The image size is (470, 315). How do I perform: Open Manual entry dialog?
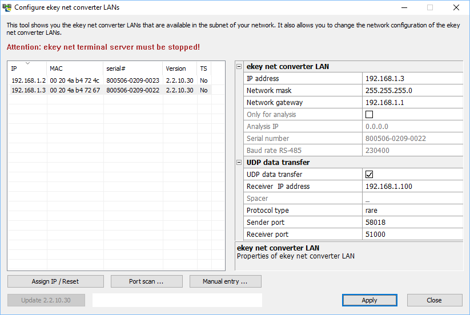[225, 281]
